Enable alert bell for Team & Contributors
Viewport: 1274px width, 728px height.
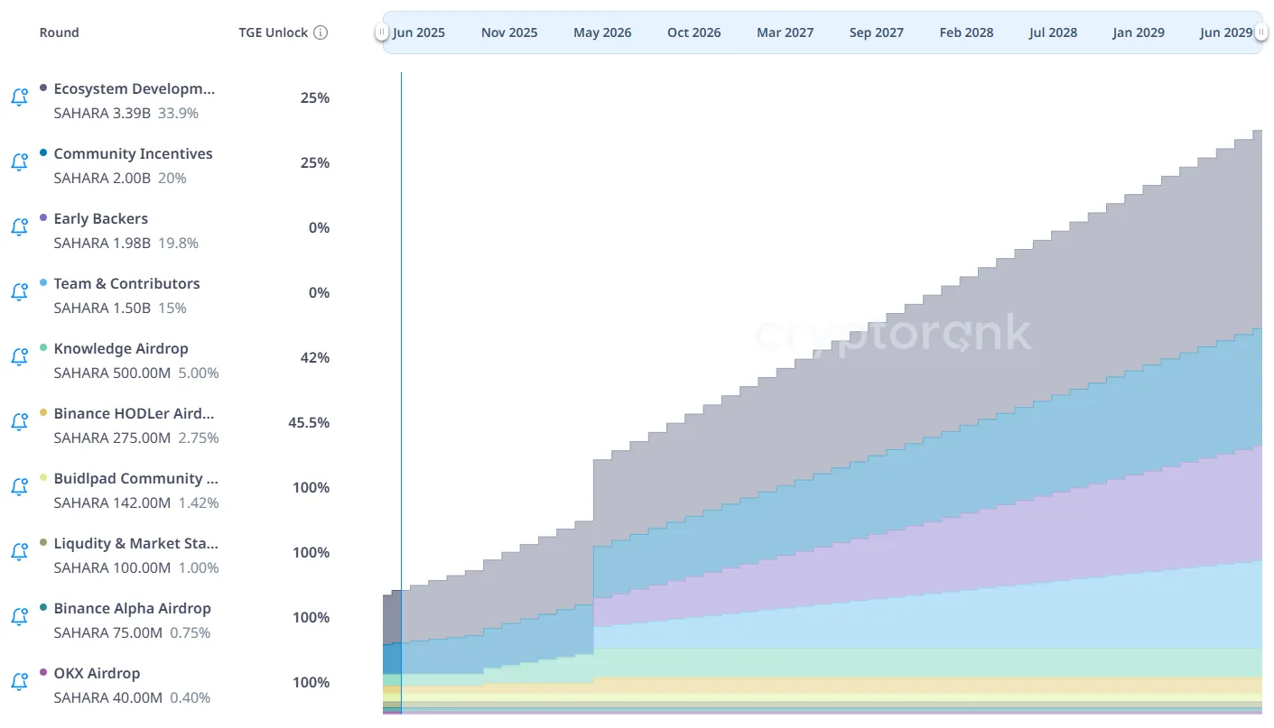click(x=19, y=292)
